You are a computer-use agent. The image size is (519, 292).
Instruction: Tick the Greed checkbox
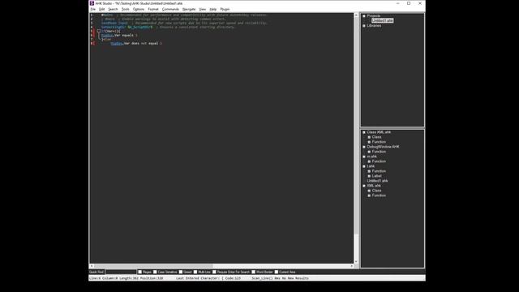pyautogui.click(x=181, y=272)
